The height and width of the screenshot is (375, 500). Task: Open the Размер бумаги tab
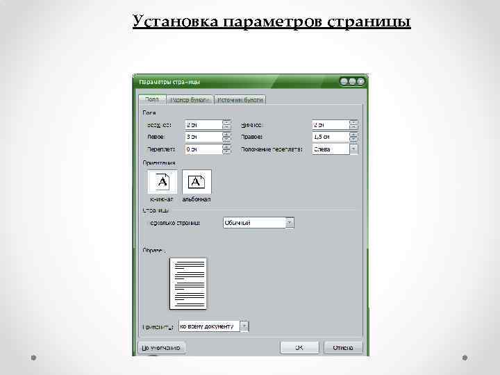coord(190,100)
